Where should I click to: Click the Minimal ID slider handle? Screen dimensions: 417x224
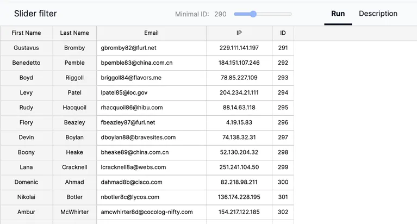253,14
